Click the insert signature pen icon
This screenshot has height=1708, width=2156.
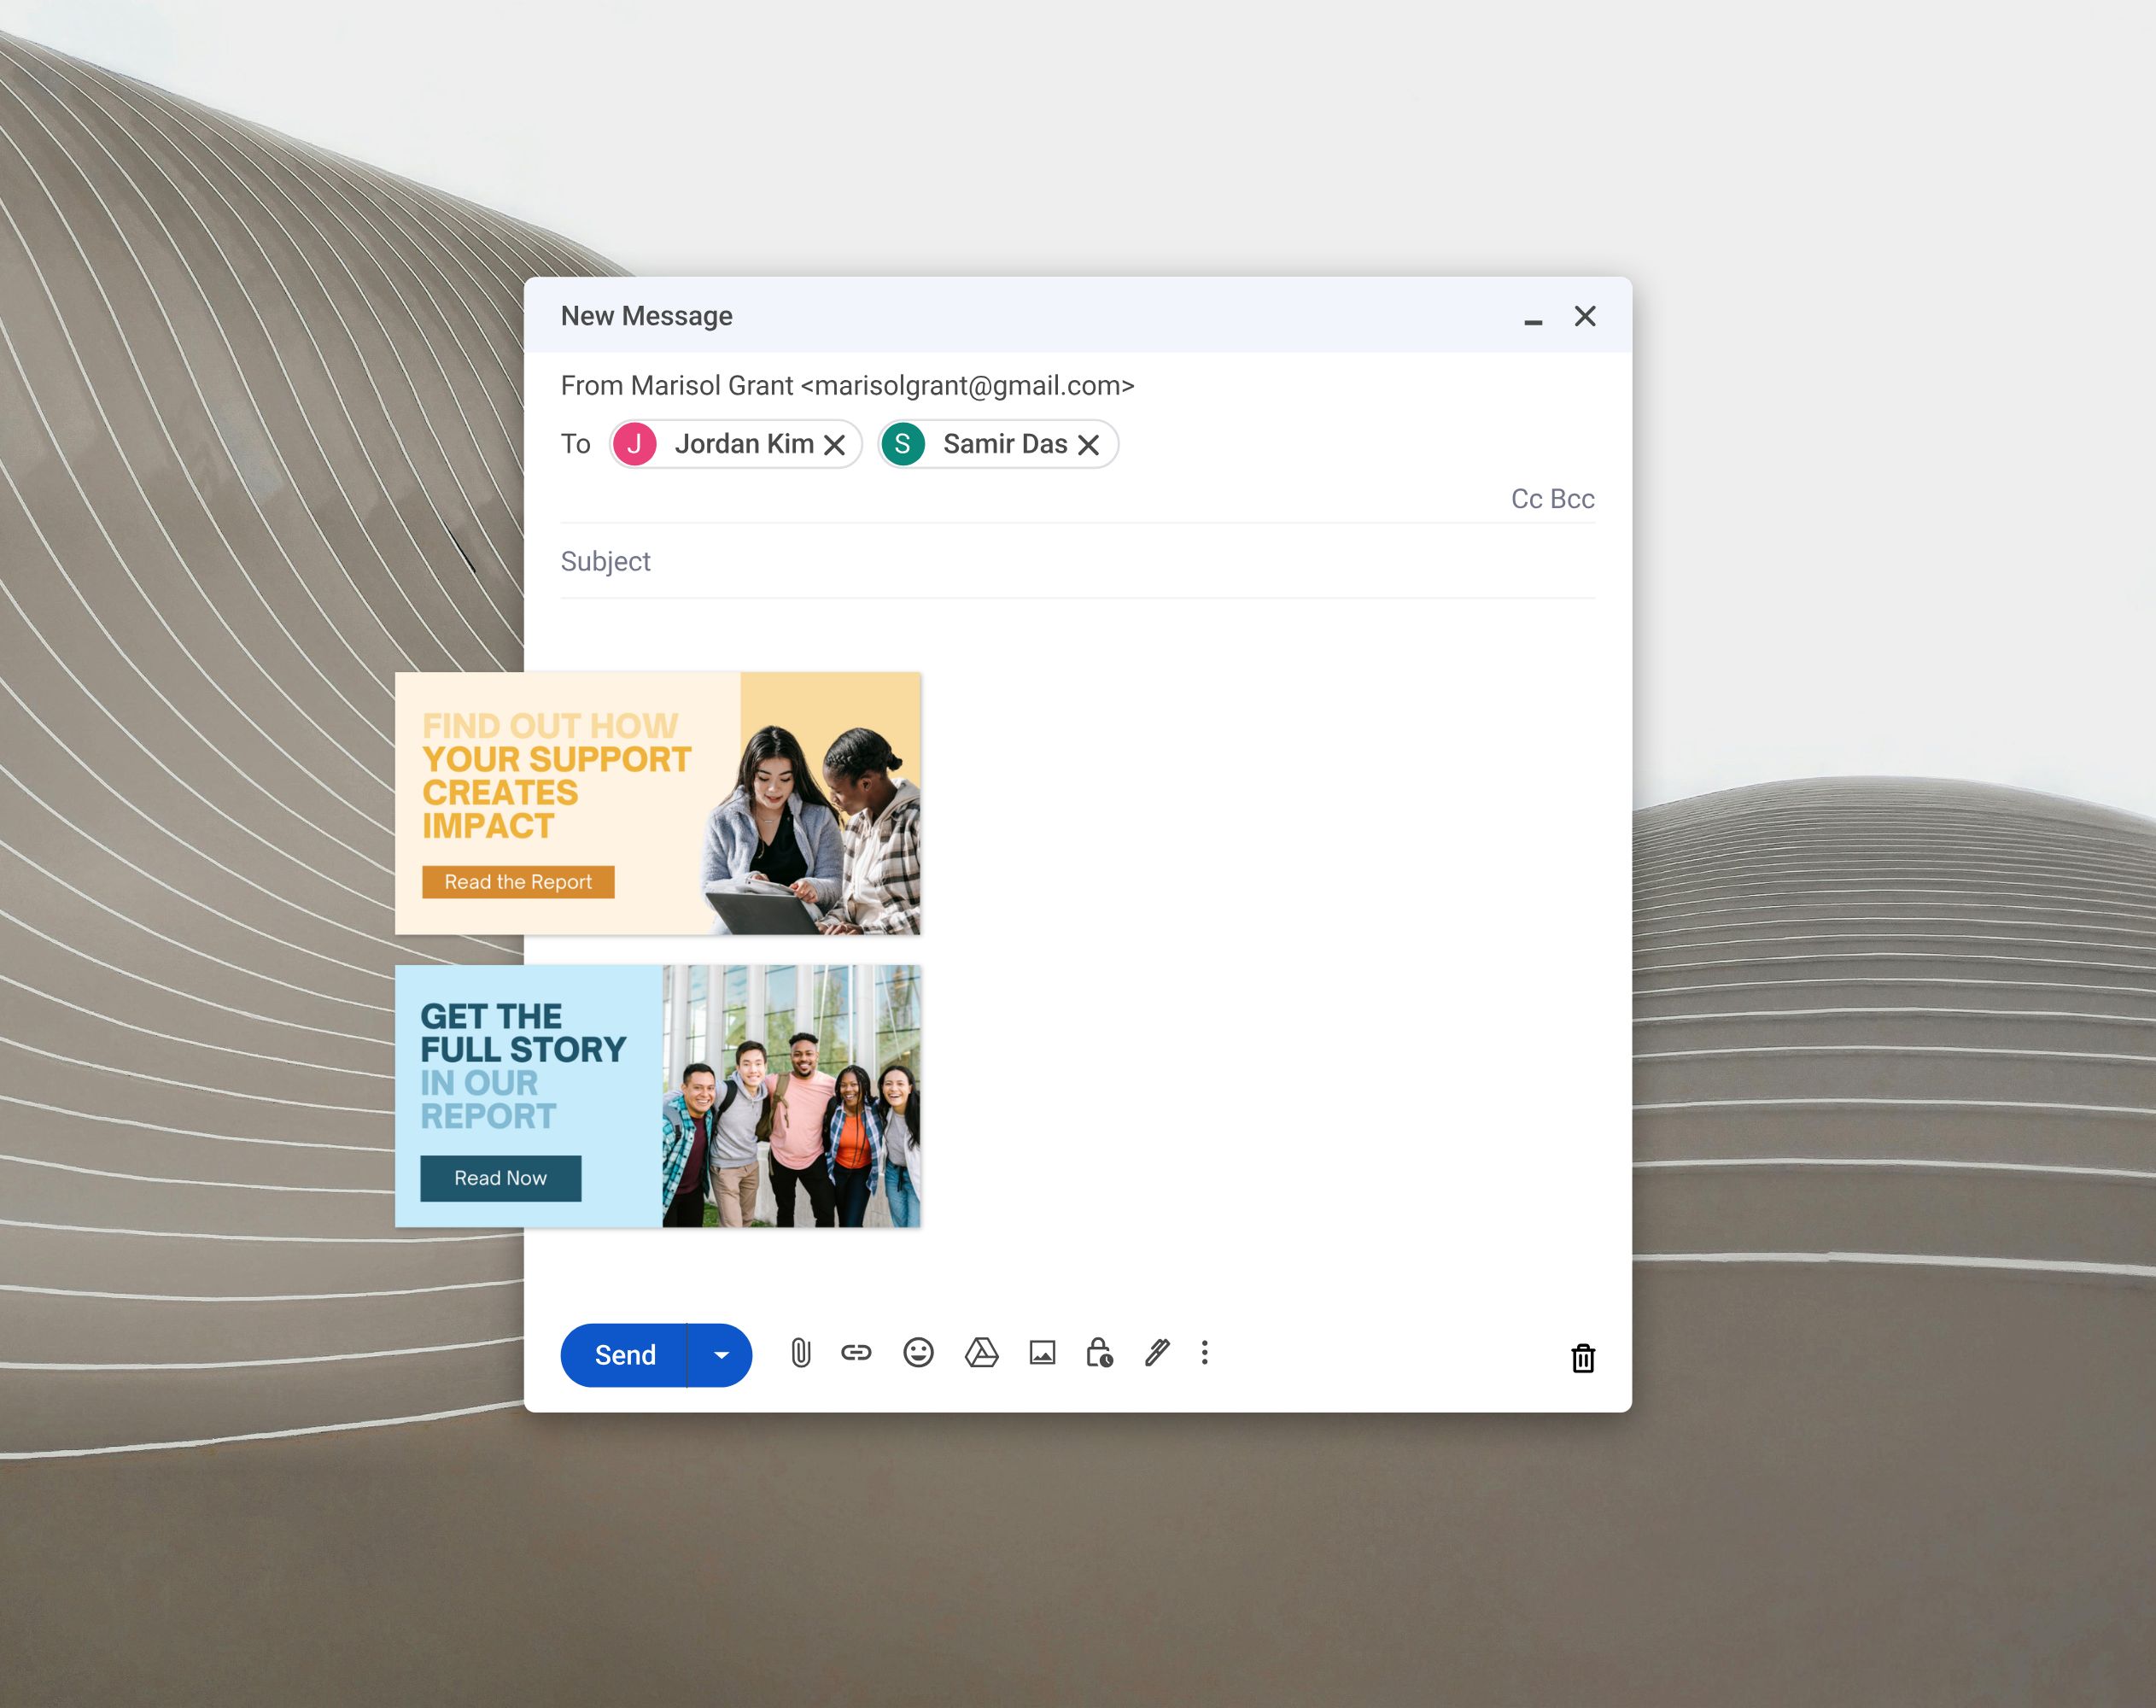tap(1157, 1353)
